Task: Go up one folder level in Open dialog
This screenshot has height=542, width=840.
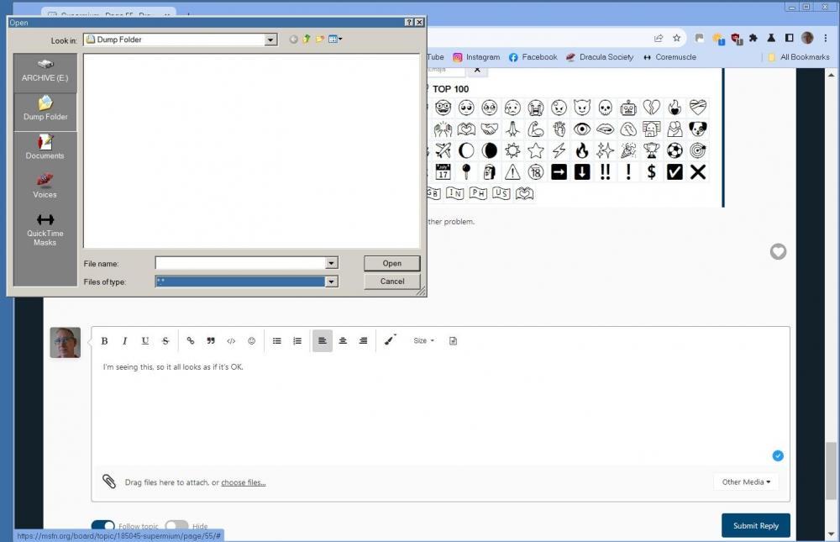Action: point(307,39)
